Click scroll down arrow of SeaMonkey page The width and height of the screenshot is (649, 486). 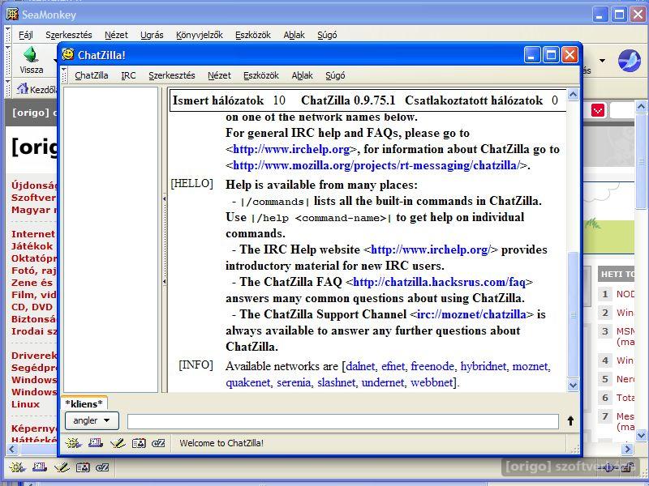[x=641, y=435]
